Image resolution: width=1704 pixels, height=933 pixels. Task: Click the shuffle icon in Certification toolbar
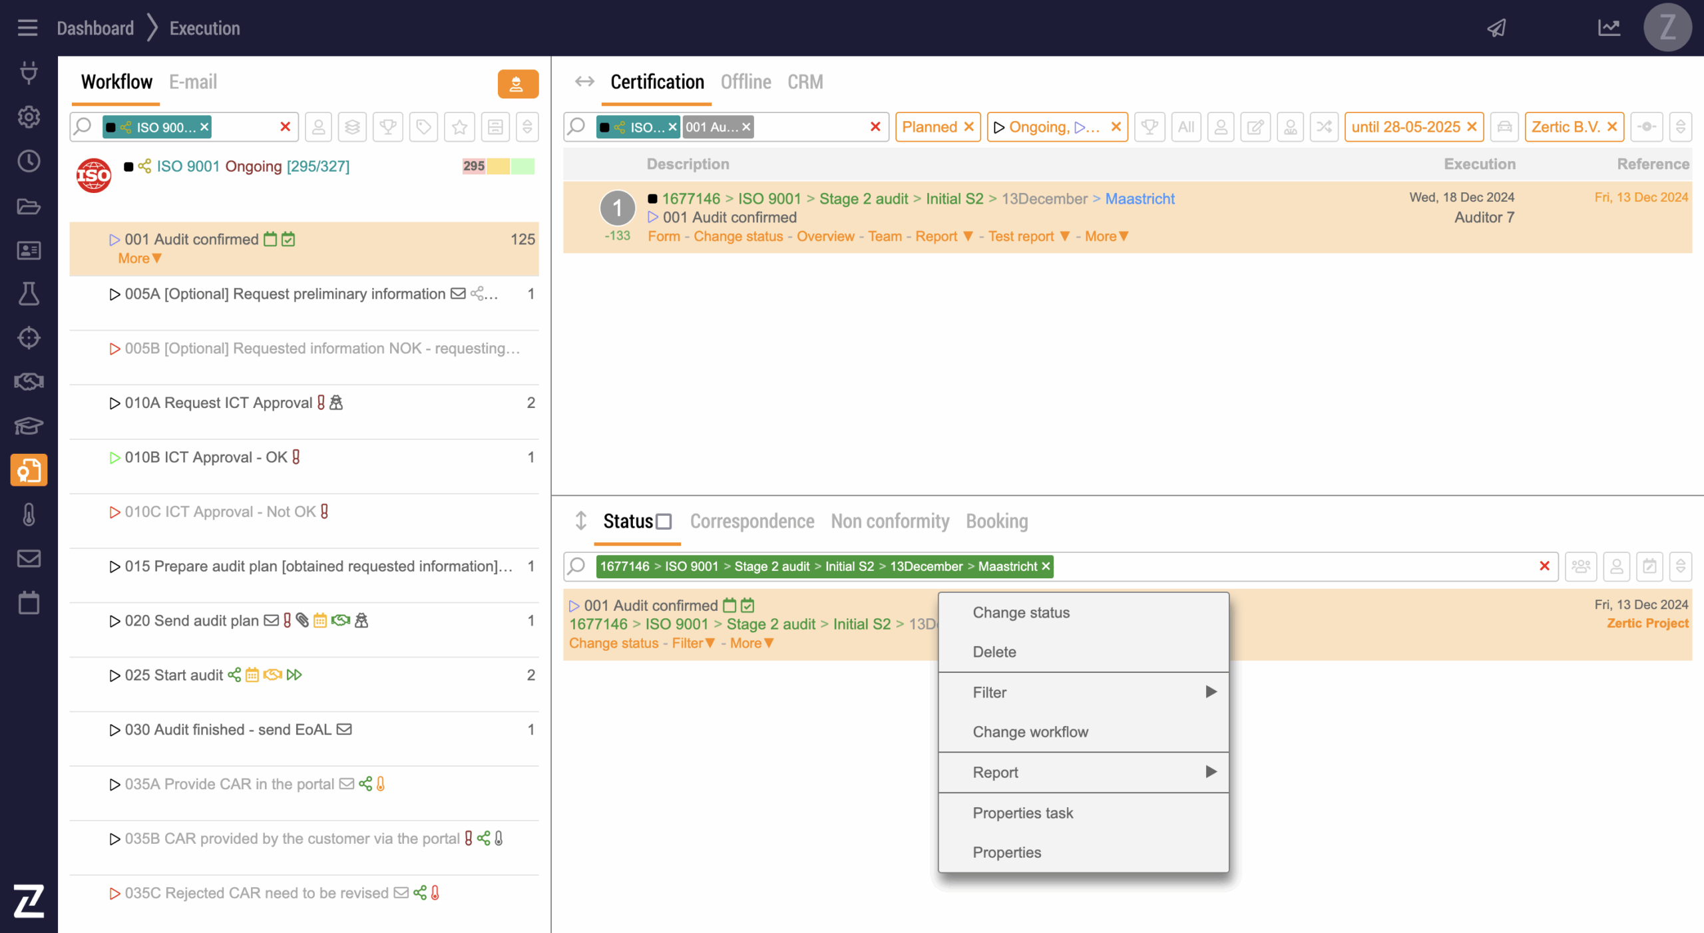coord(1324,127)
